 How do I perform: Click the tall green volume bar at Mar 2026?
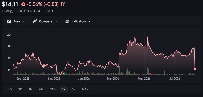click(119, 71)
